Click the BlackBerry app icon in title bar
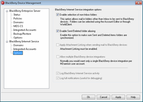Screen dimensions: 143x102 [3, 3]
